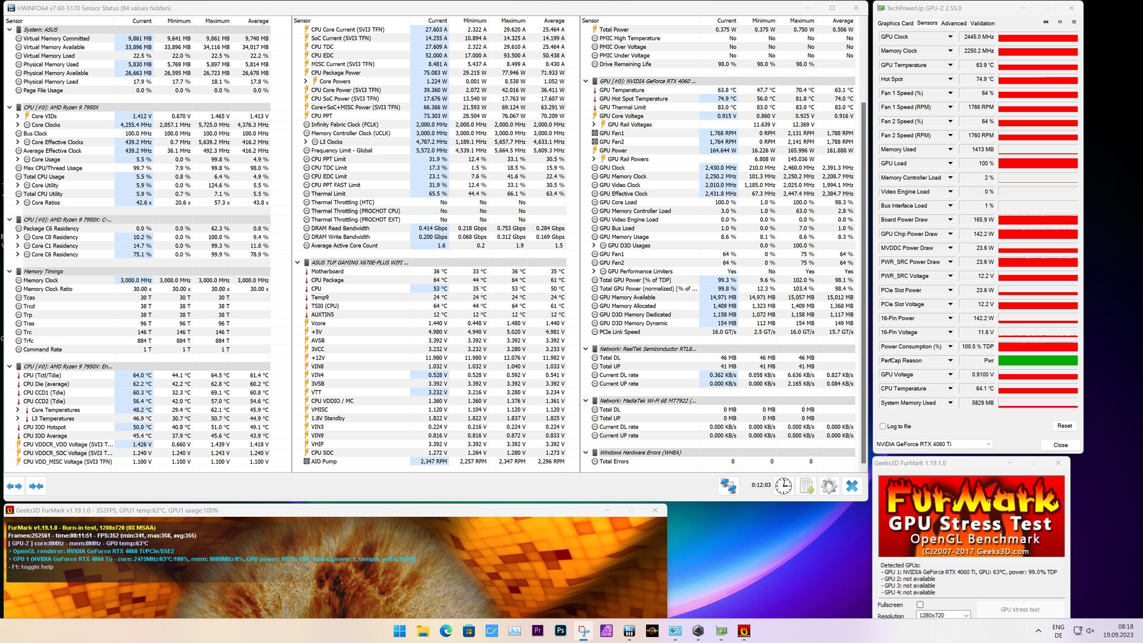Open HWiNFO remote network connection icon
The height and width of the screenshot is (643, 1143).
pyautogui.click(x=728, y=486)
